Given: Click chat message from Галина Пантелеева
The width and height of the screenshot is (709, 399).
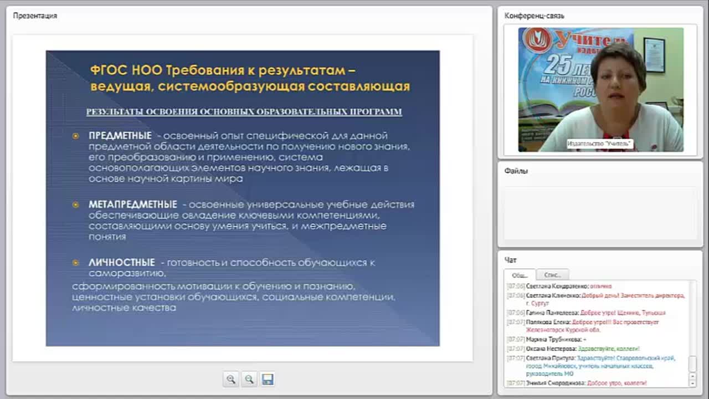Looking at the screenshot, I should 587,313.
